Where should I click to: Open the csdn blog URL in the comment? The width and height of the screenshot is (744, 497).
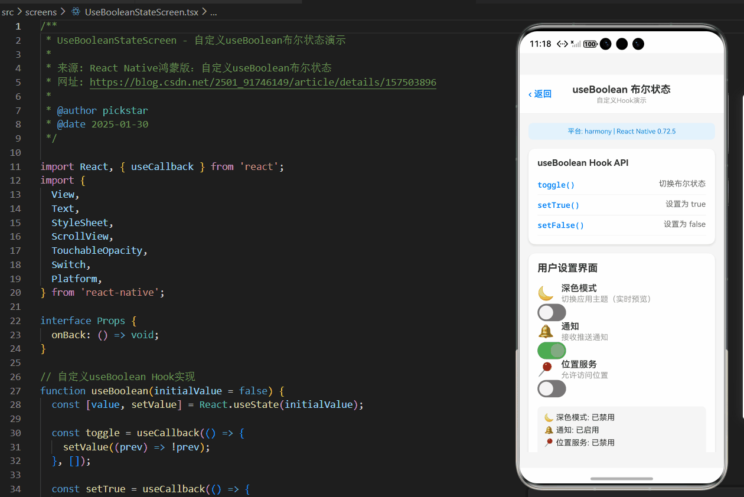pos(263,82)
